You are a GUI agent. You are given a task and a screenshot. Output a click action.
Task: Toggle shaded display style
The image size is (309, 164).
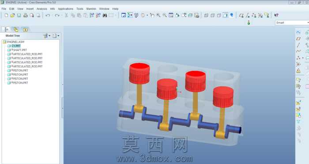pyautogui.click(x=225, y=15)
